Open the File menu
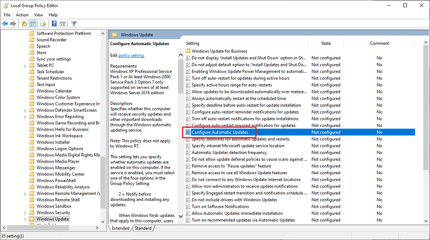Screen dimensions: 430x240 (7, 15)
